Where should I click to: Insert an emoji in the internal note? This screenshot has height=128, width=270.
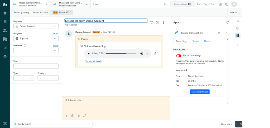point(73,116)
